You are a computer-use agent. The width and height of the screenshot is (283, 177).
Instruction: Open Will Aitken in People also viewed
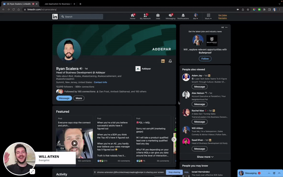pyautogui.click(x=197, y=128)
